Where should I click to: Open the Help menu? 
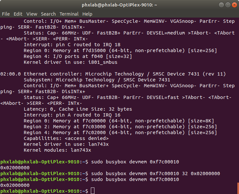tap(87, 14)
